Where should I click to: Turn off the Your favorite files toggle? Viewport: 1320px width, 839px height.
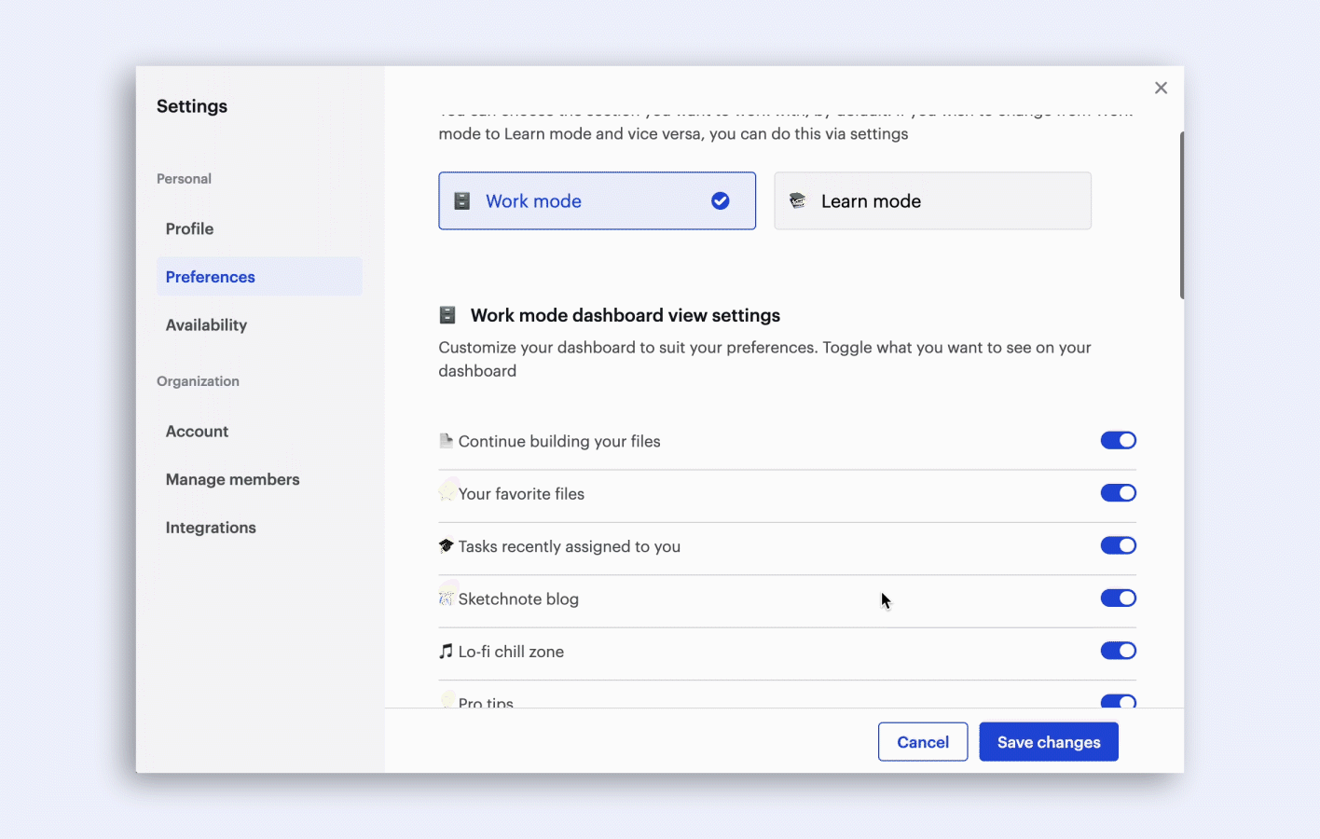coord(1118,493)
